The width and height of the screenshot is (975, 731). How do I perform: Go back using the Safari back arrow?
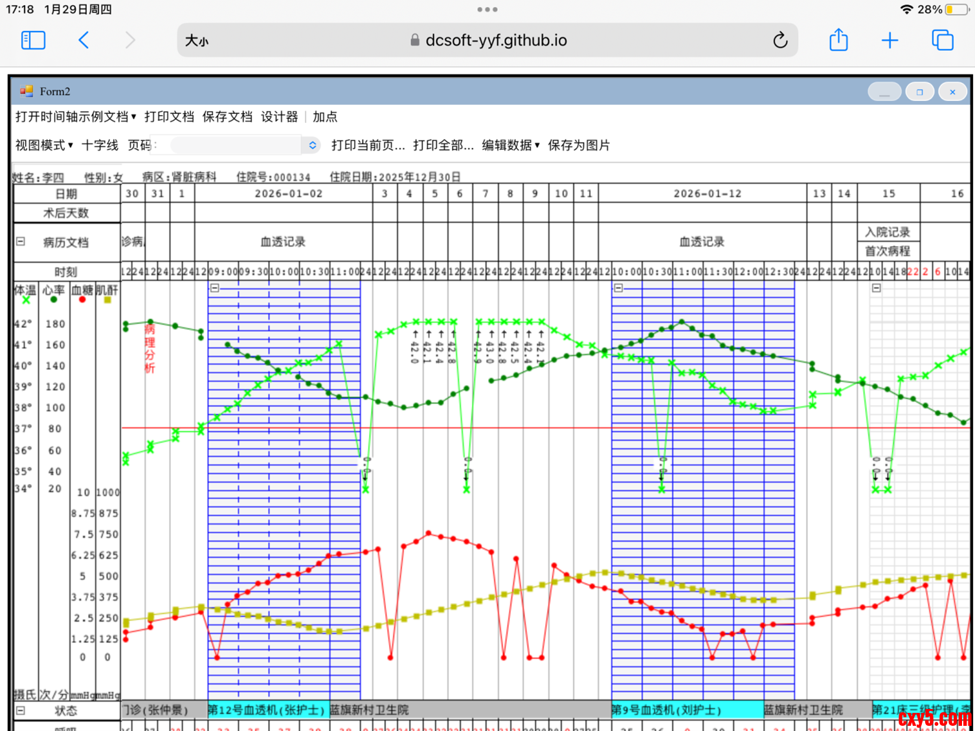(84, 40)
